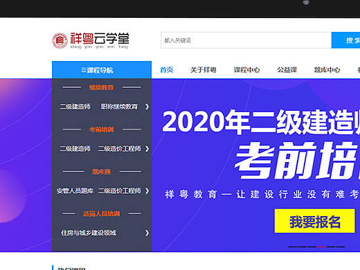Viewport: 360px width, 270px height.
Task: Expand the 题库通 row chevron arrow
Action: (147, 191)
